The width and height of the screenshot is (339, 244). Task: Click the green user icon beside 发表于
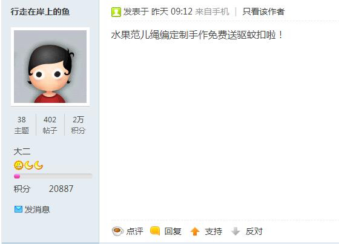(x=116, y=12)
